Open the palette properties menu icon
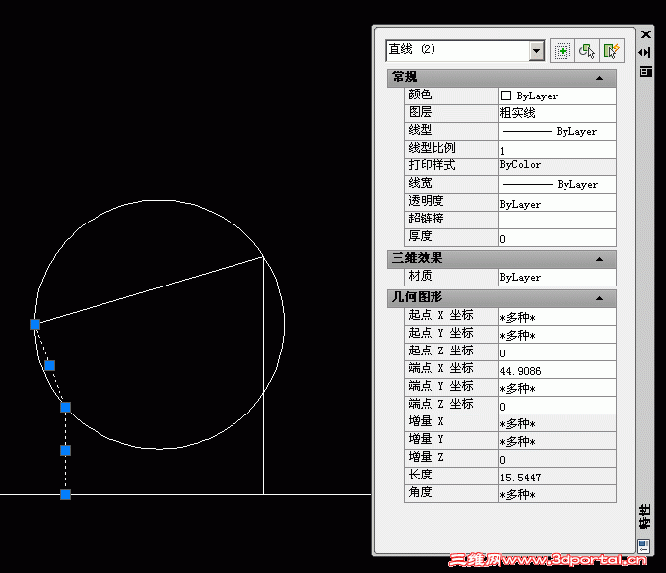Screen dimensions: 666x573 coord(645,71)
